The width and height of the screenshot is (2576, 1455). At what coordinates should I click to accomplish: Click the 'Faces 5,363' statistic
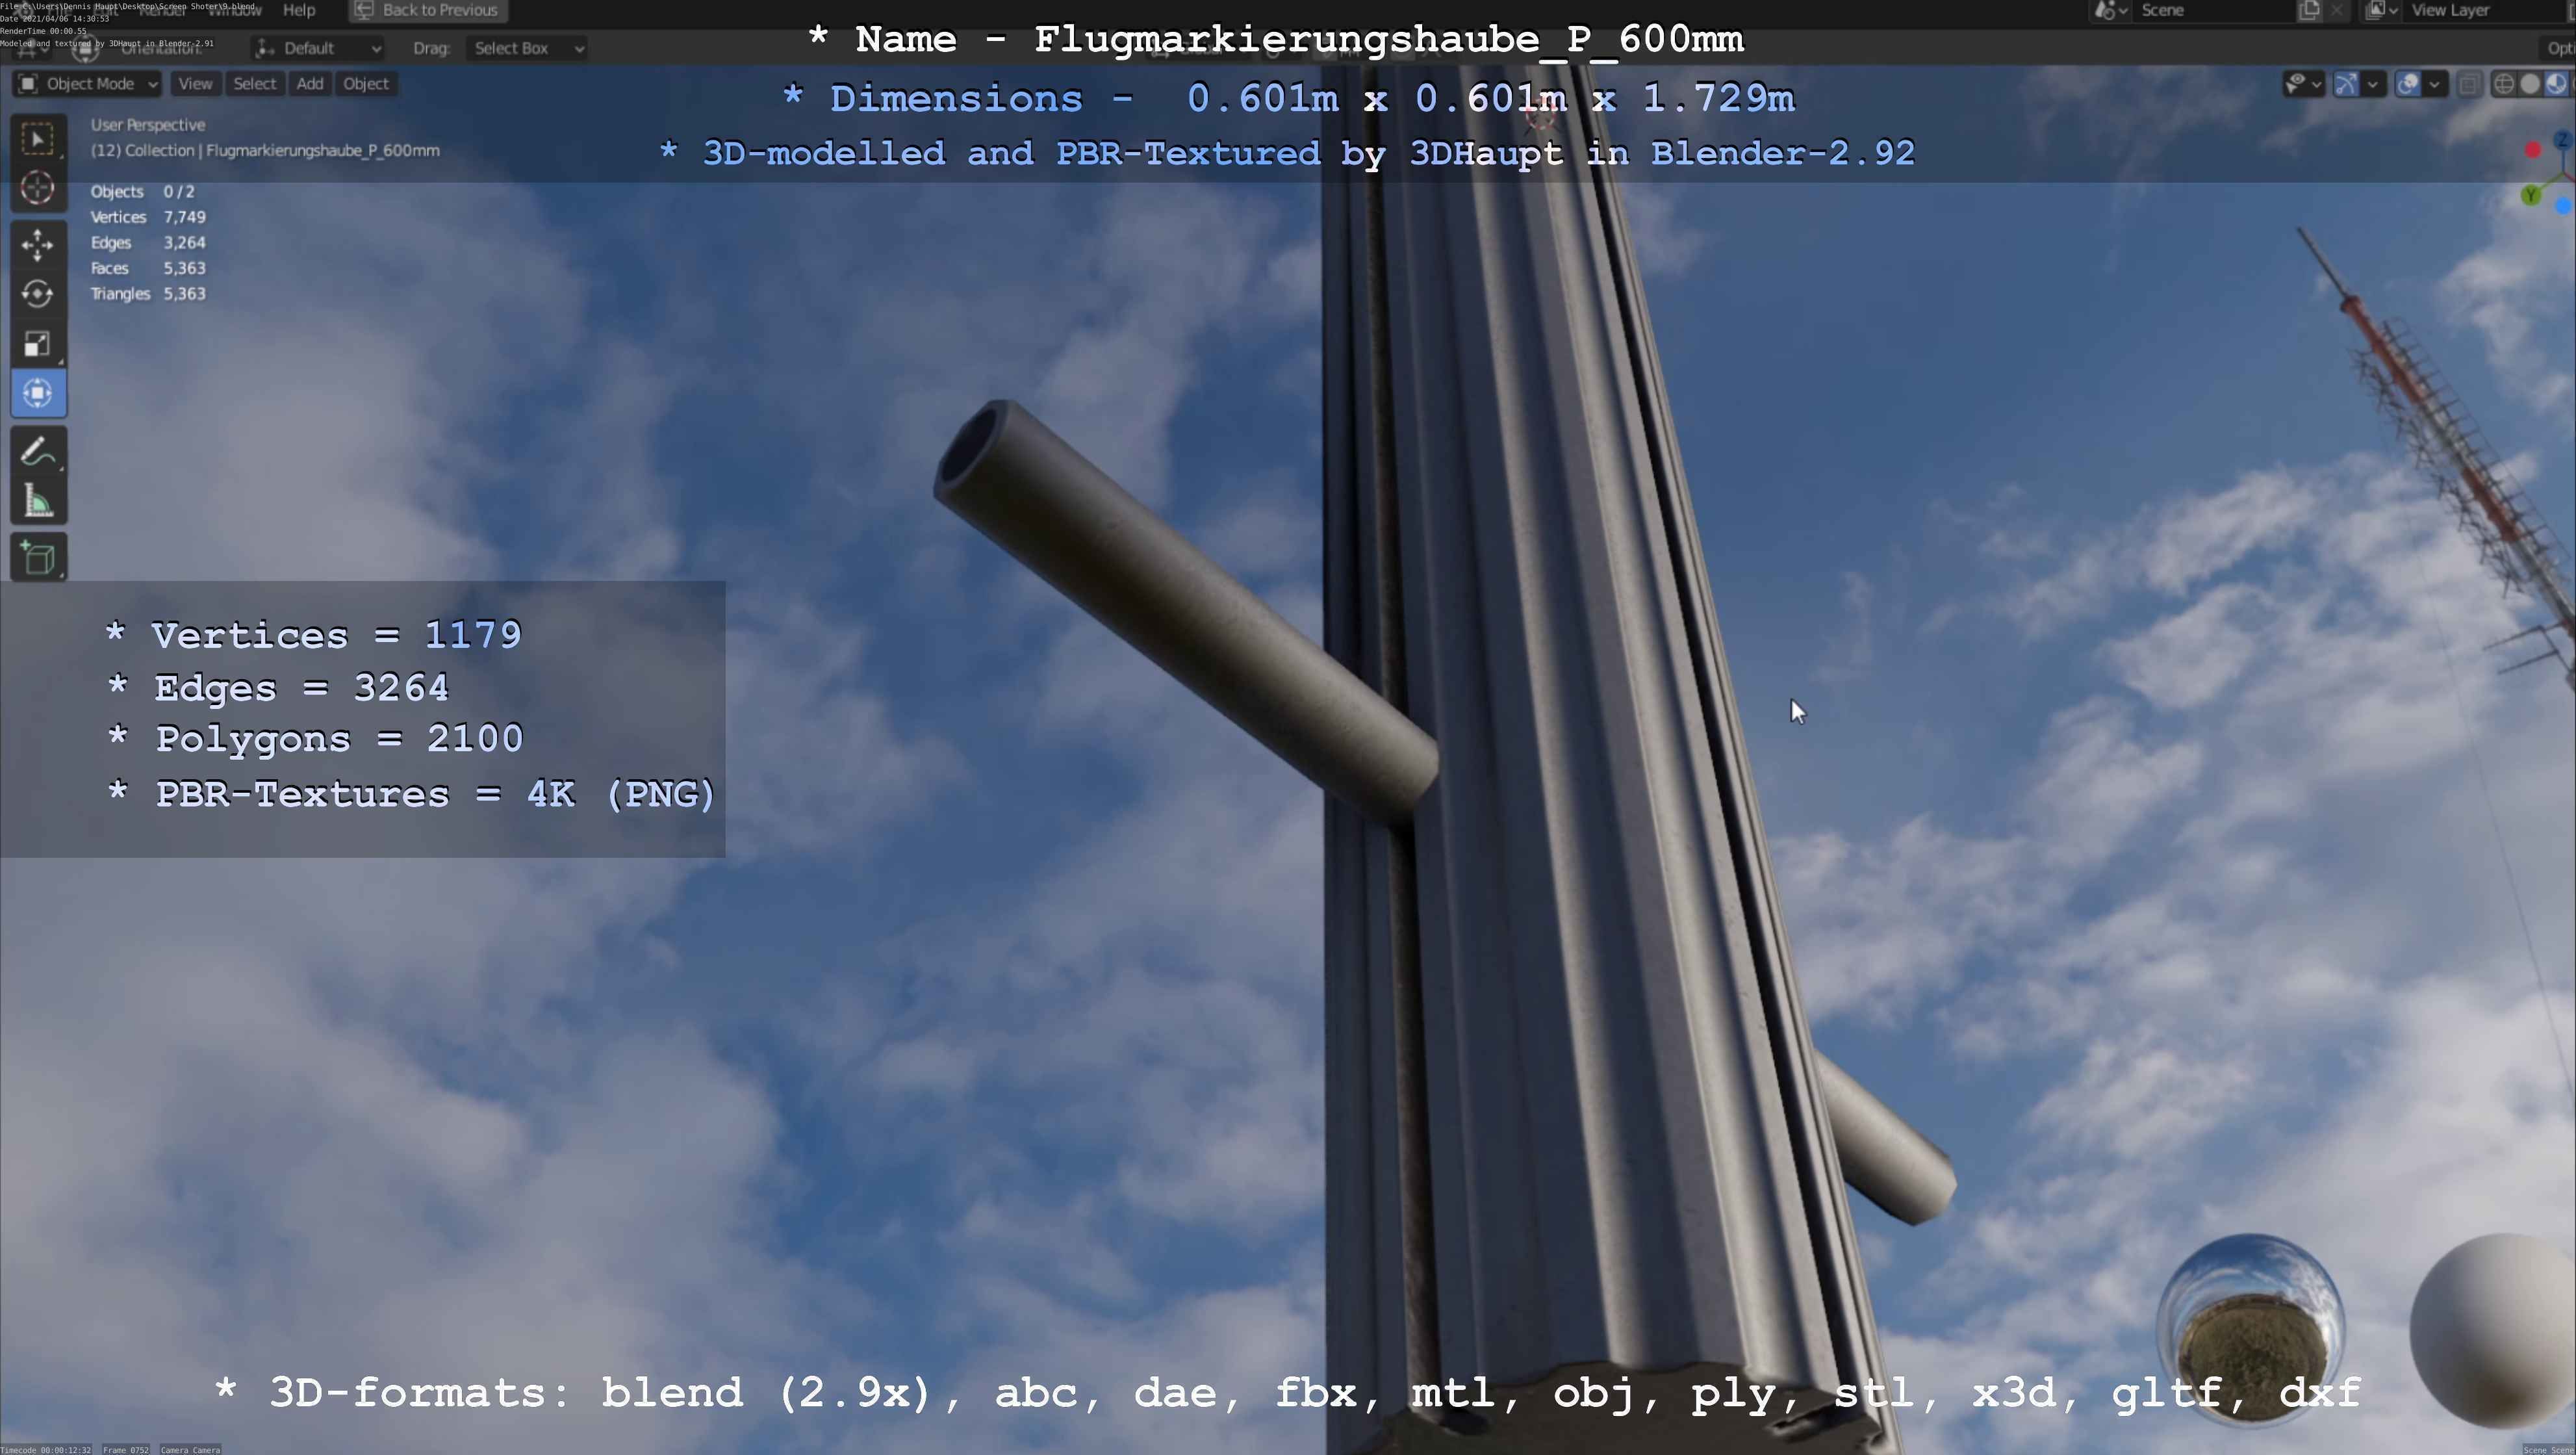coord(148,268)
